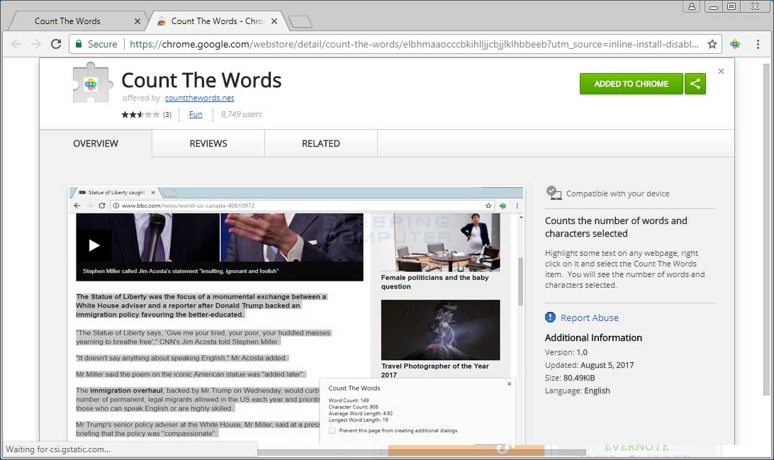The width and height of the screenshot is (774, 460).
Task: Close the active Chrome web store tab
Action: (274, 21)
